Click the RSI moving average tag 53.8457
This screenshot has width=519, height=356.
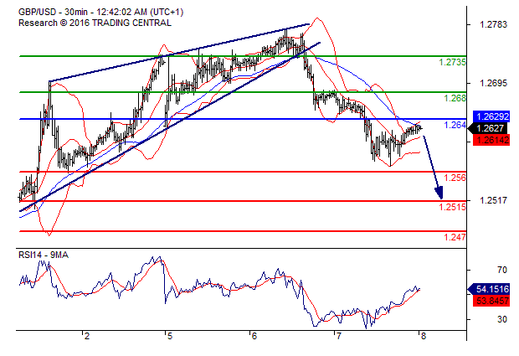pos(491,301)
